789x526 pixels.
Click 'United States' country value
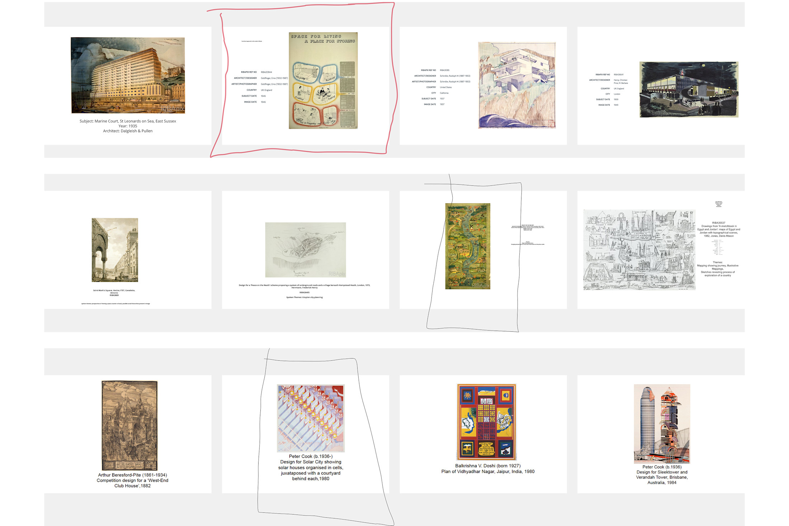446,87
